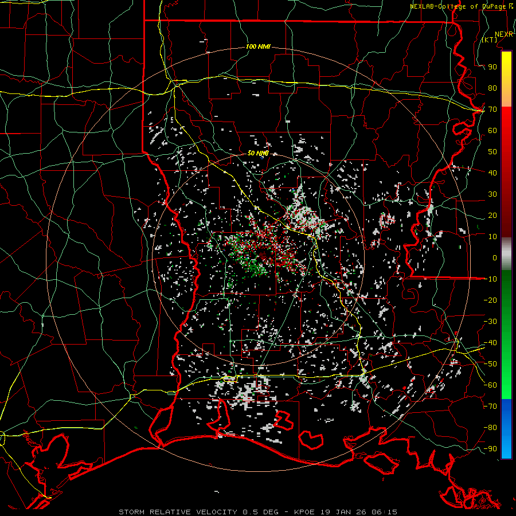Click the 80 value on the velocity scale
Image resolution: width=516 pixels, height=516 pixels.
(x=492, y=88)
